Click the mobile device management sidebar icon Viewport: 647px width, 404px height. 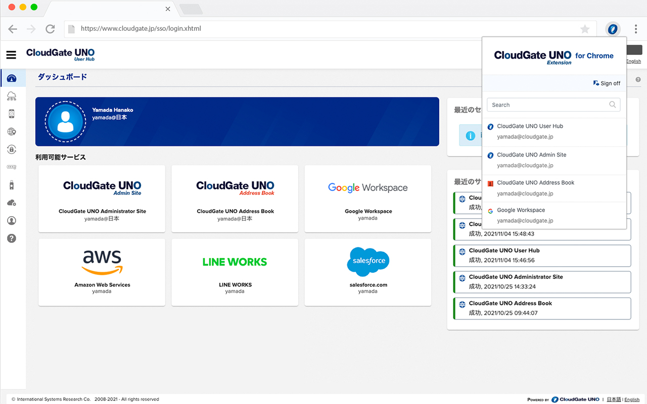tap(11, 114)
